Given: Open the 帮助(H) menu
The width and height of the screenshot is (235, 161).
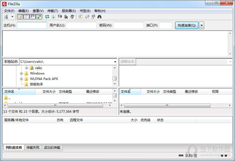Looking at the screenshot, I should (100, 11).
